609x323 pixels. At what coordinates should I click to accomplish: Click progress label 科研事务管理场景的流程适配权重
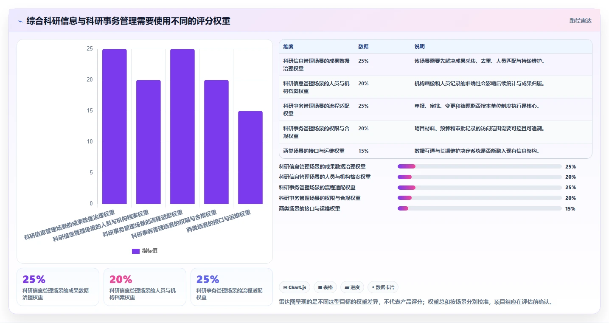(x=317, y=188)
